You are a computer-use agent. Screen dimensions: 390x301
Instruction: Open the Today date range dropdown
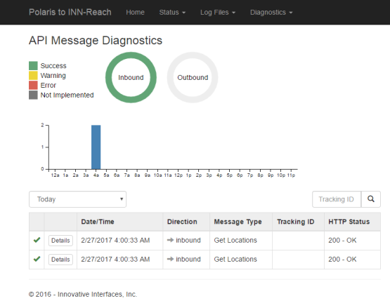pos(77,199)
